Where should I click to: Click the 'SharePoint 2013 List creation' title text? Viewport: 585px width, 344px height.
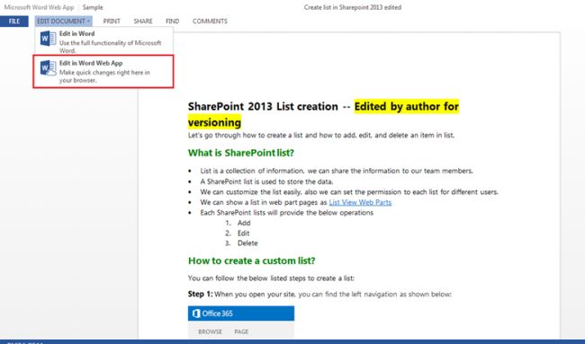click(263, 107)
